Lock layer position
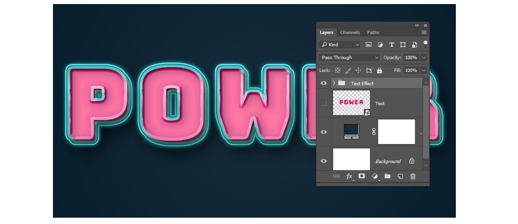518x224 pixels. tap(358, 70)
